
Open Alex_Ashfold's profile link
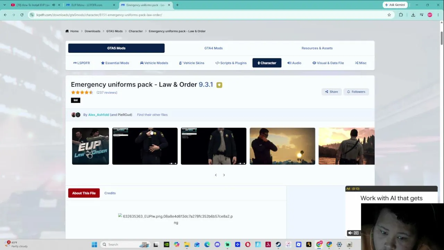pyautogui.click(x=99, y=115)
